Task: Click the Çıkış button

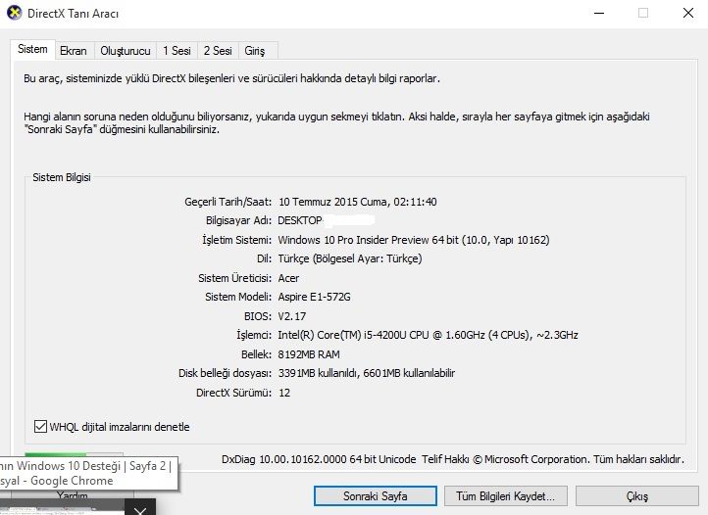Action: click(x=637, y=496)
